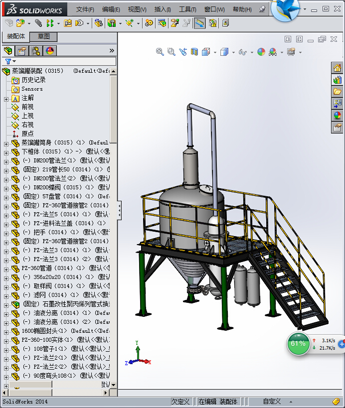Open the display style dropdown arrow
Screen dimensions: 345x408
tap(233, 53)
